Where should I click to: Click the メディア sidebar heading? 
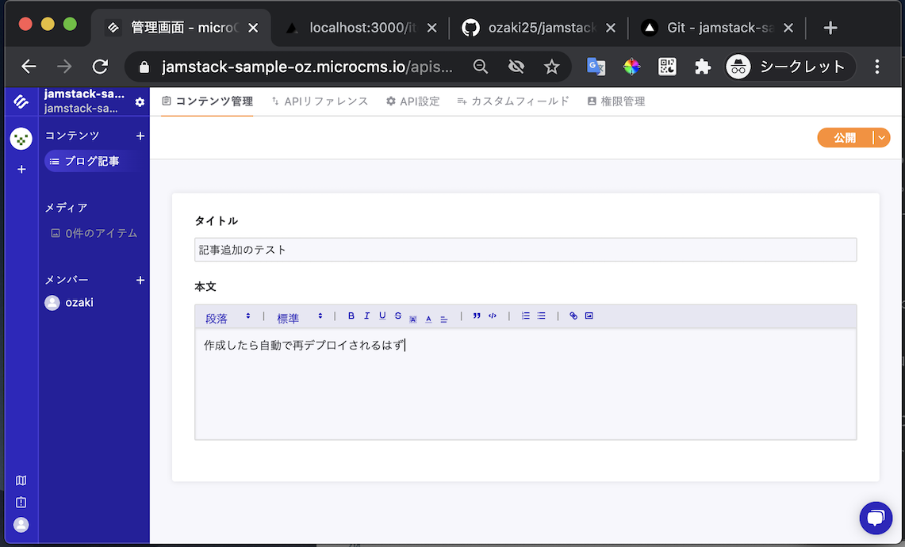[x=67, y=208]
